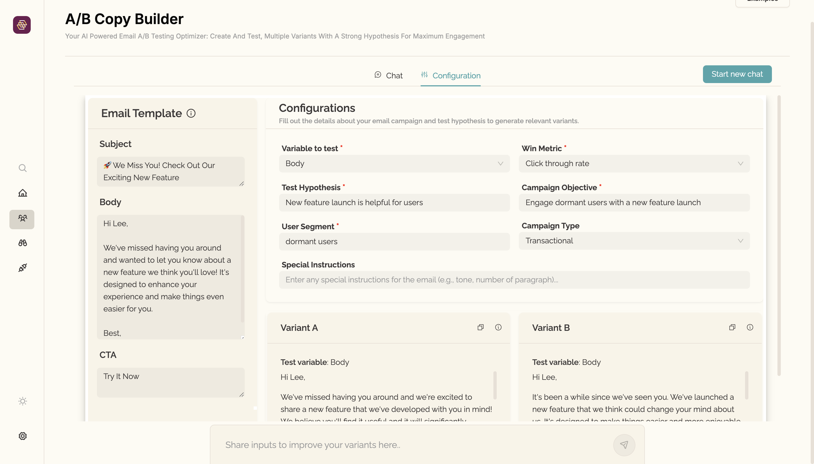Viewport: 814px width, 464px height.
Task: Select the binoculars icon in sidebar
Action: pyautogui.click(x=22, y=243)
